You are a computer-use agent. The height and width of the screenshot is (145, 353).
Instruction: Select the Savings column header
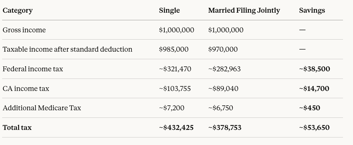click(312, 10)
